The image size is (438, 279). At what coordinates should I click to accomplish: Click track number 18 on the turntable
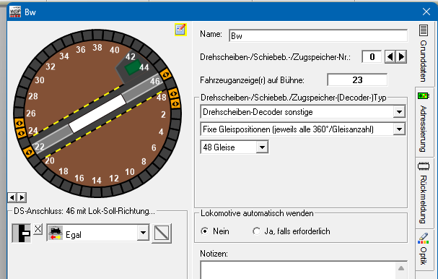(x=63, y=171)
